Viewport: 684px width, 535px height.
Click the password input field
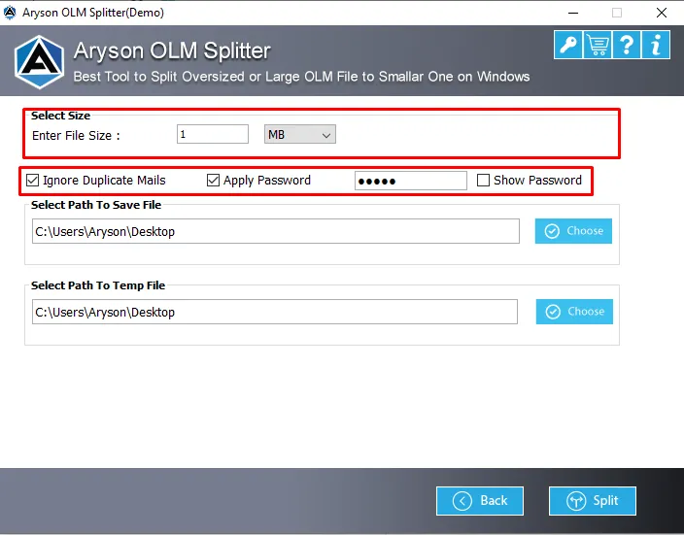(x=410, y=181)
